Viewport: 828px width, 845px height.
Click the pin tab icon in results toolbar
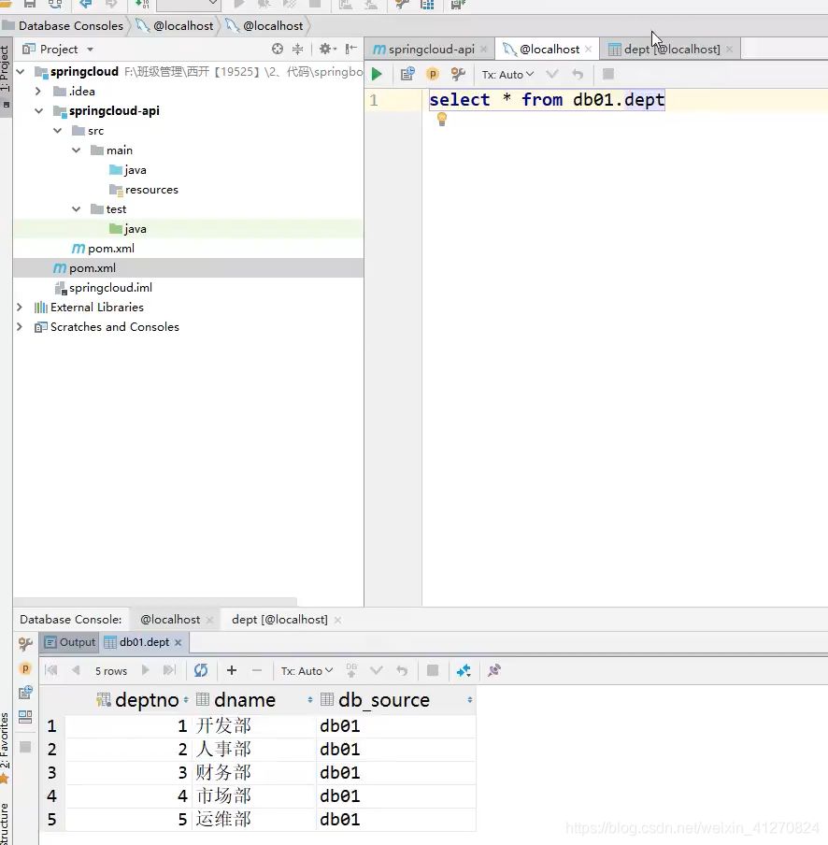pos(494,670)
